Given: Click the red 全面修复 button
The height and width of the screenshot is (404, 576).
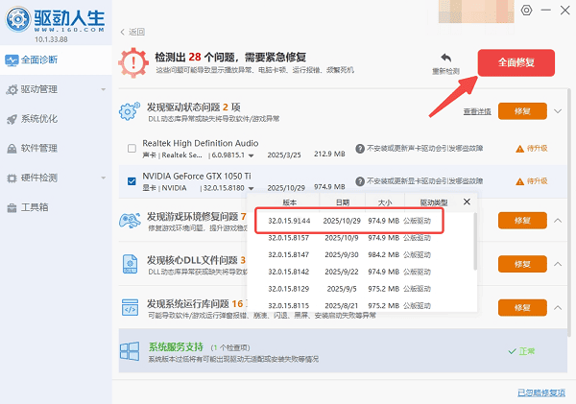Looking at the screenshot, I should click(516, 62).
